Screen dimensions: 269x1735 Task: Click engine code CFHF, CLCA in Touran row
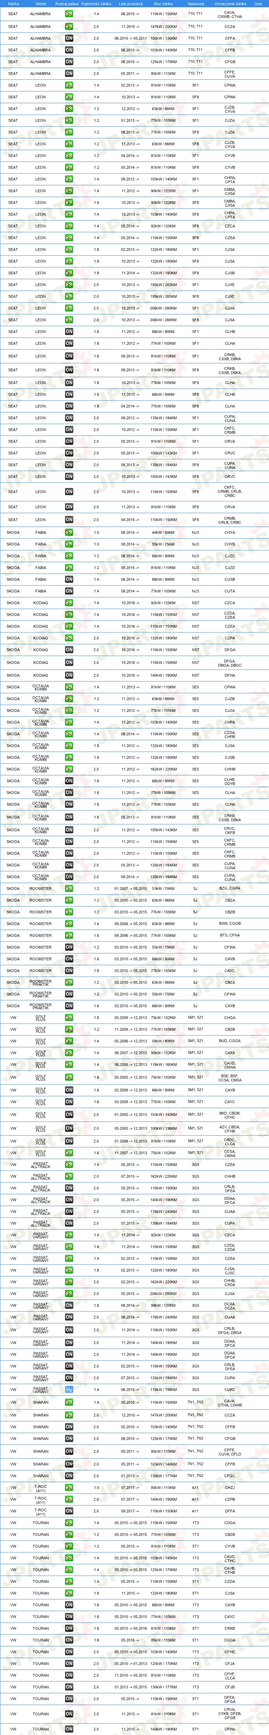[x=230, y=1675]
